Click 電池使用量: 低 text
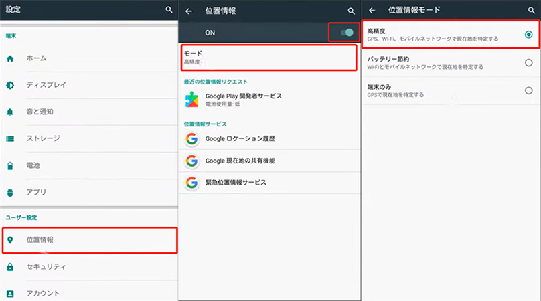This screenshot has width=541, height=301. (x=222, y=104)
